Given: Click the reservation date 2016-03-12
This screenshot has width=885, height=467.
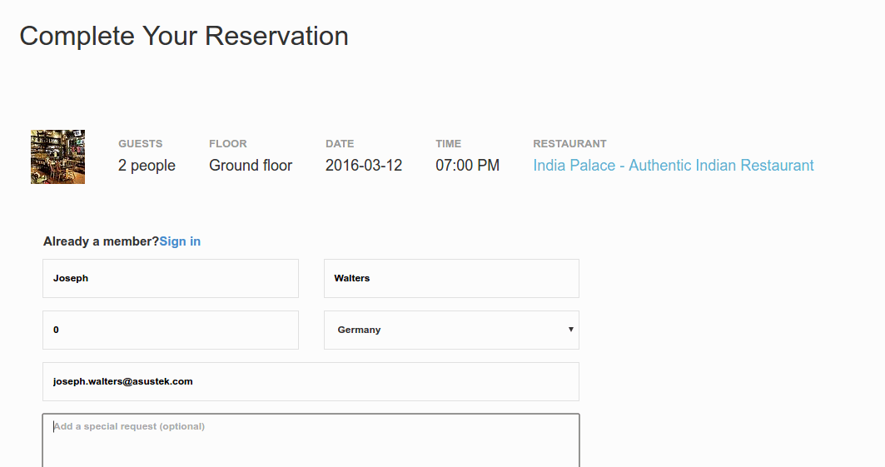Looking at the screenshot, I should click(364, 166).
